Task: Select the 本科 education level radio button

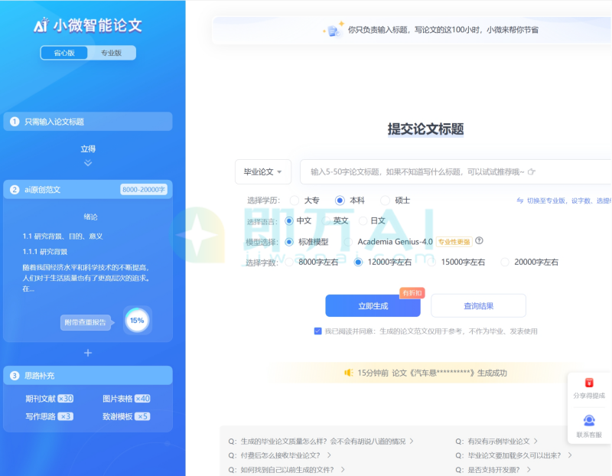Action: pos(338,200)
